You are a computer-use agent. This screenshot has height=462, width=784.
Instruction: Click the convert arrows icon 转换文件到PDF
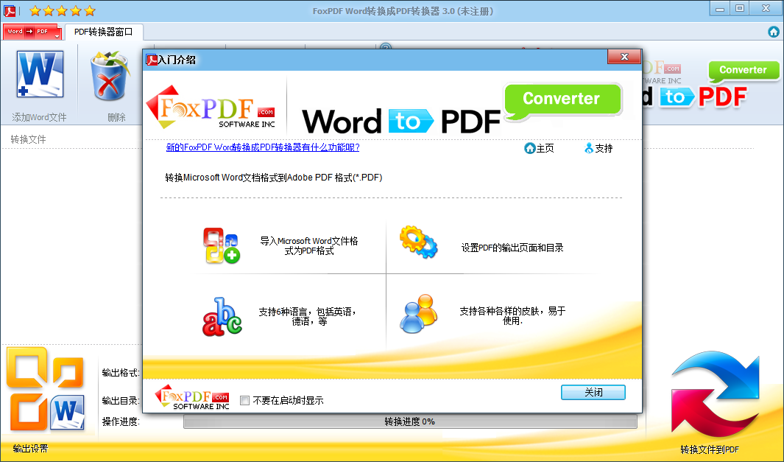coord(715,393)
